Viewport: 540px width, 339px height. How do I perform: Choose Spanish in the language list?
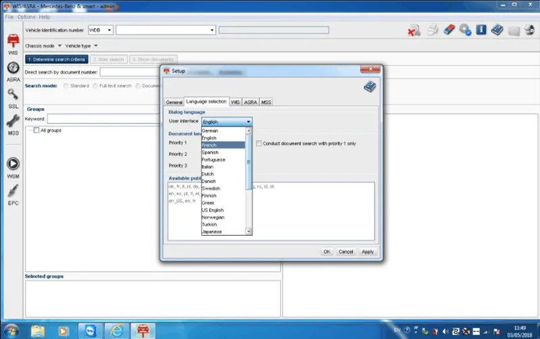(223, 152)
